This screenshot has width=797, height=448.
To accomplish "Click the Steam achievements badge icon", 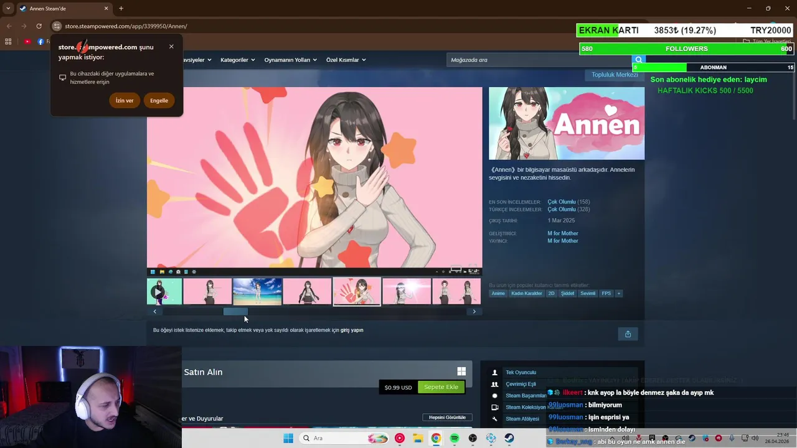I will point(495,396).
